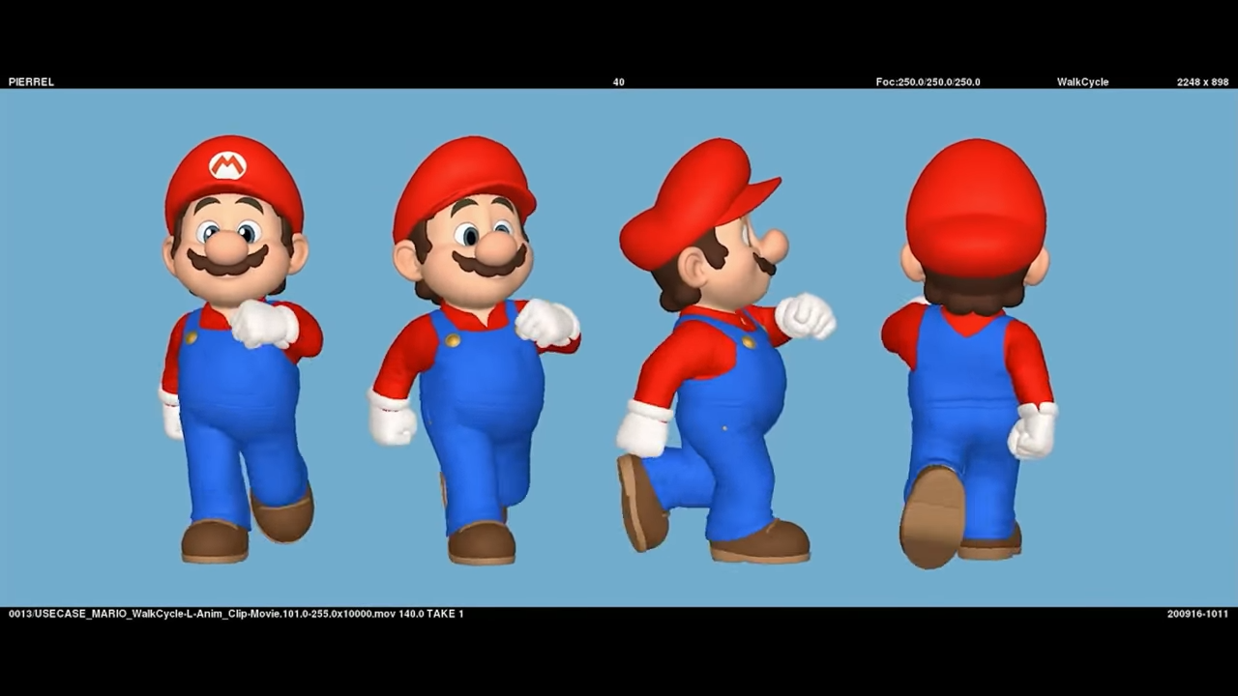Click the yellow overall button on three-quarter Mario
Viewport: 1238px width, 696px height.
pos(452,339)
